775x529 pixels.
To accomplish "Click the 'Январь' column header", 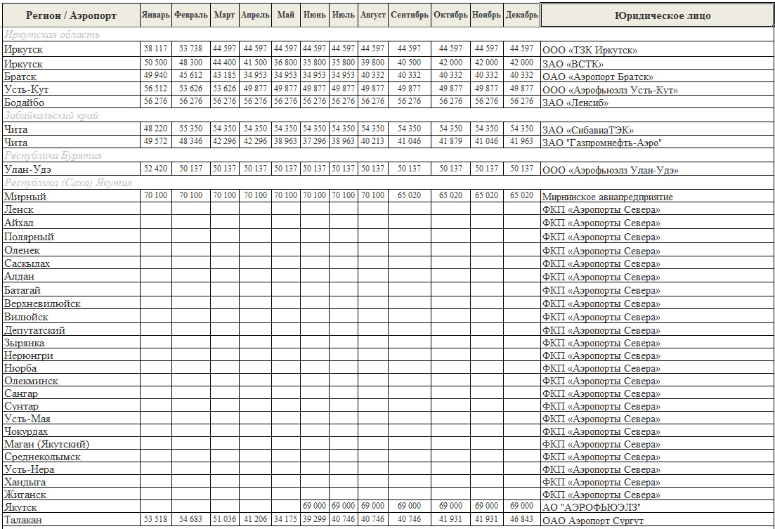I will coord(156,15).
